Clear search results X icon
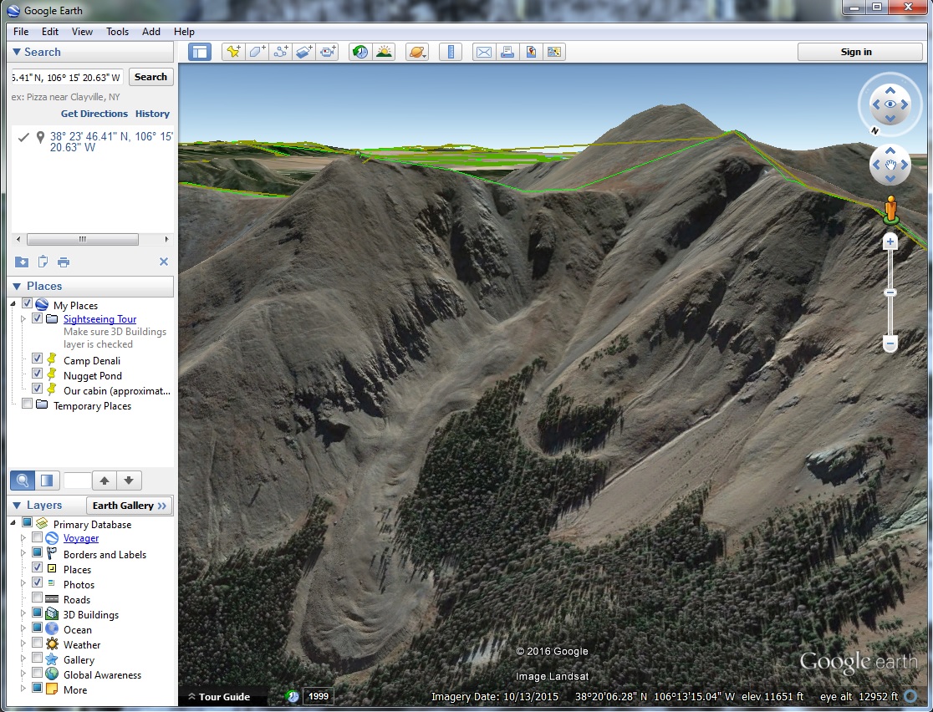This screenshot has height=712, width=933. pyautogui.click(x=164, y=262)
